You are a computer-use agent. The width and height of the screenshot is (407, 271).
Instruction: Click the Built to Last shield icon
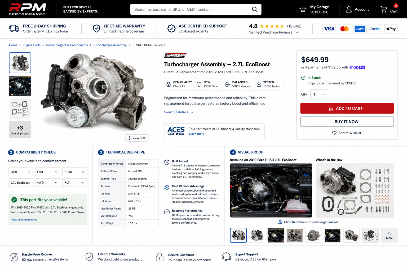(167, 162)
